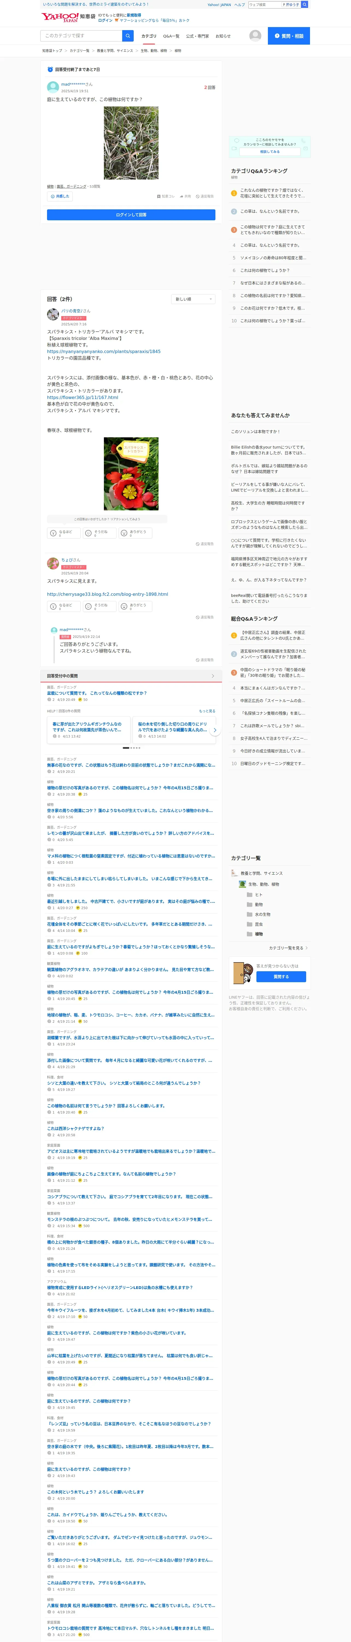Open the red flower answer image
Viewport: 351px width, 1642px height.
131,474
